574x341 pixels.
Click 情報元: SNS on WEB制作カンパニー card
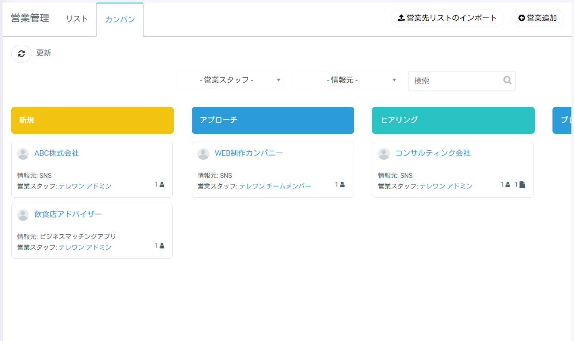click(x=215, y=175)
